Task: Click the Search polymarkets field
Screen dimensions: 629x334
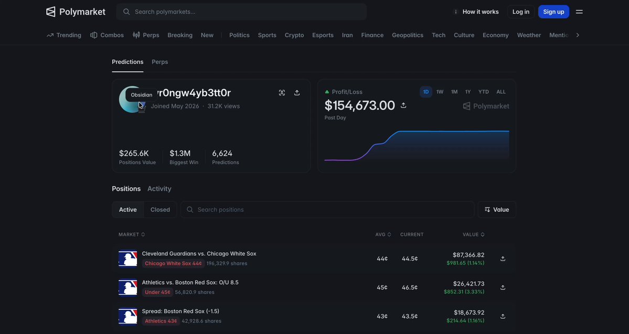Action: tap(241, 12)
